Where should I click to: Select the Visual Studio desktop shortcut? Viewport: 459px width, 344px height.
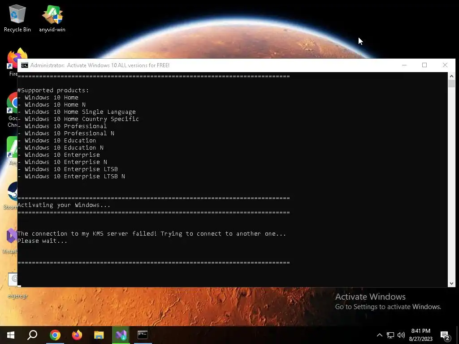10,241
